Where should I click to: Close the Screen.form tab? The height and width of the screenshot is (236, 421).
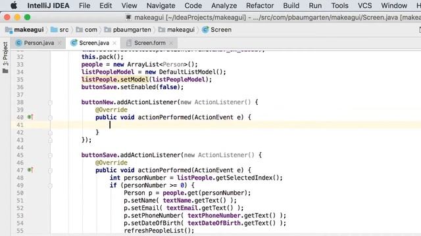(x=171, y=43)
